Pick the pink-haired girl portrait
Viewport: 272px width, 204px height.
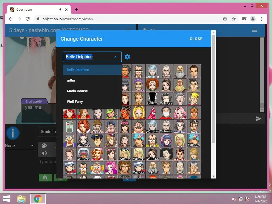180,113
